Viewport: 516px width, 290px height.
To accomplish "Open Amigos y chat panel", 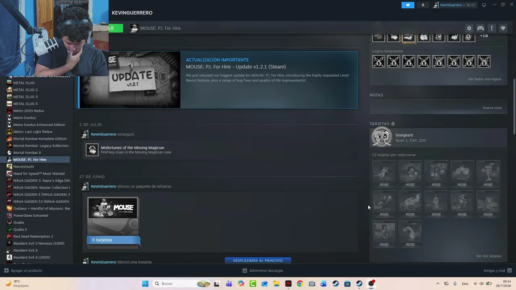I will pyautogui.click(x=497, y=271).
